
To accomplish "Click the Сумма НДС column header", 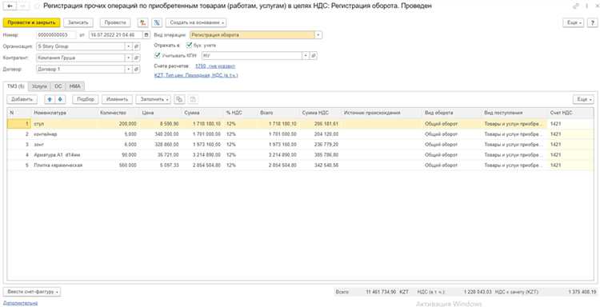I will [320, 113].
